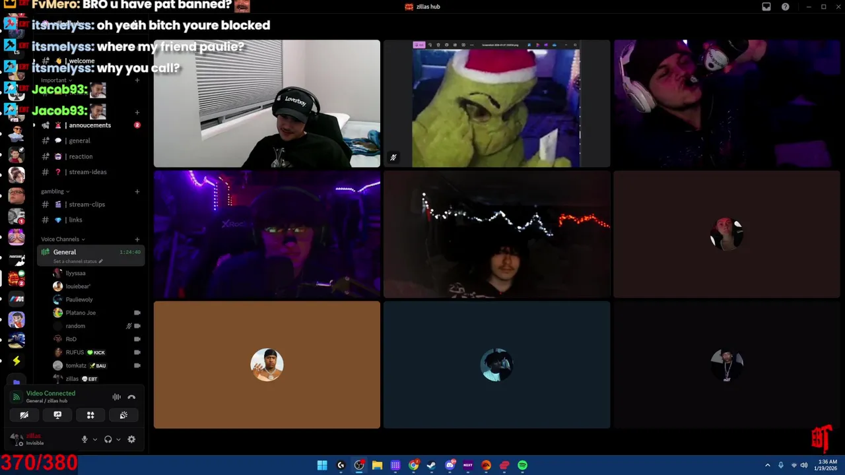
Task: Open Spotify from the taskbar
Action: click(x=522, y=465)
